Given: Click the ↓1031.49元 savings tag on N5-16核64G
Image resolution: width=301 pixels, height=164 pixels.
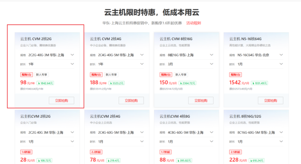Looking at the screenshot, I should pyautogui.click(x=260, y=83).
